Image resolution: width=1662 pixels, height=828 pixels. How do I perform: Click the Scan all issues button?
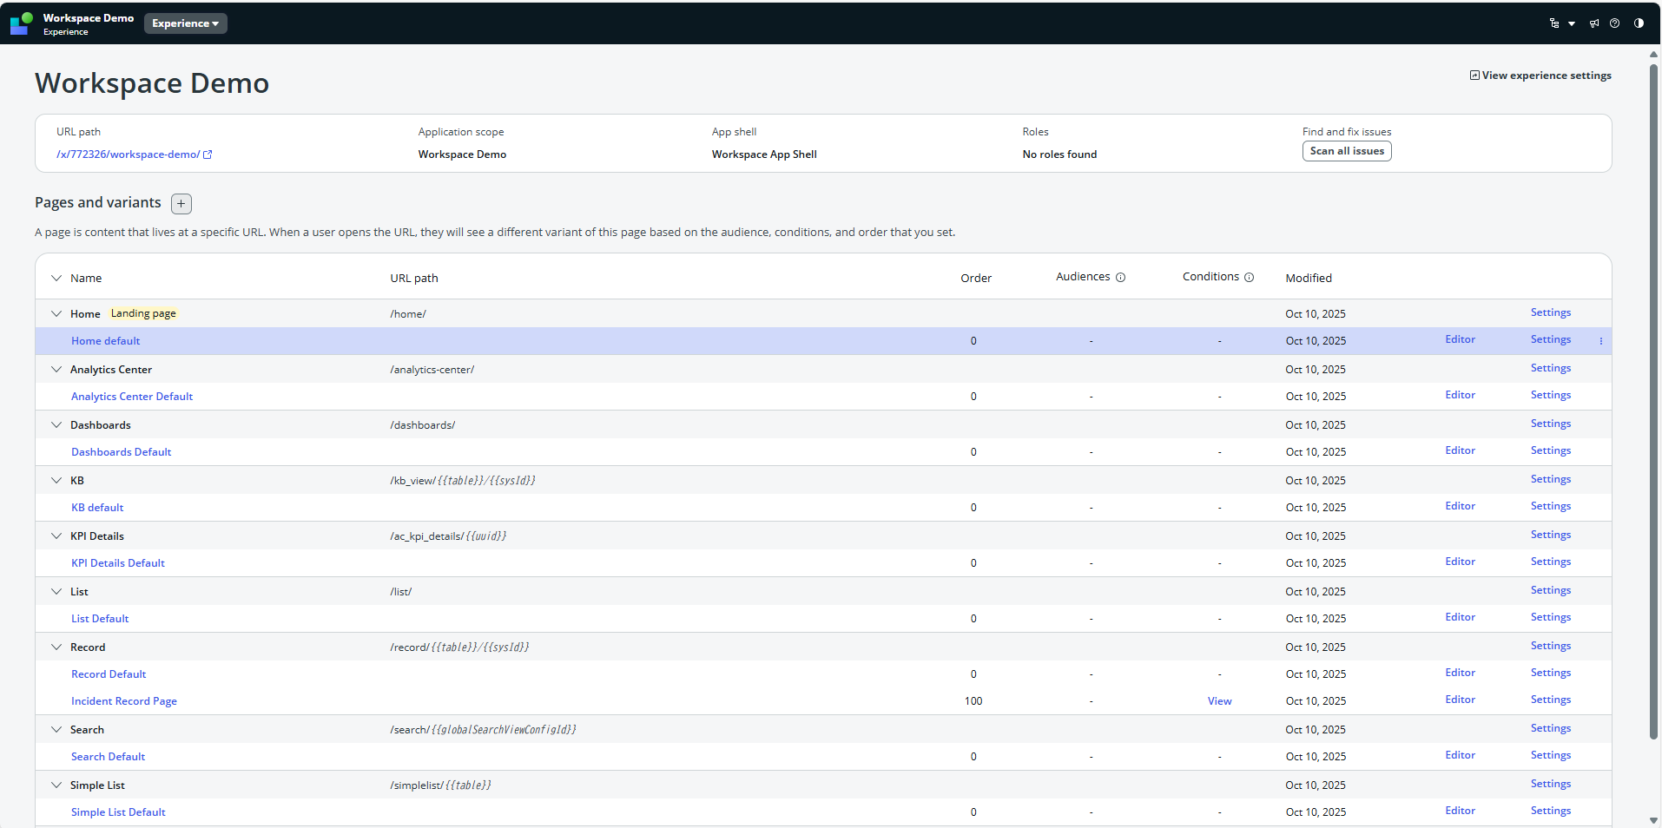click(1346, 151)
